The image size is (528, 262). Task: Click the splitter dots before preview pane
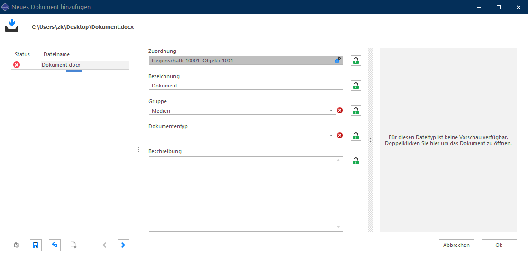point(371,140)
